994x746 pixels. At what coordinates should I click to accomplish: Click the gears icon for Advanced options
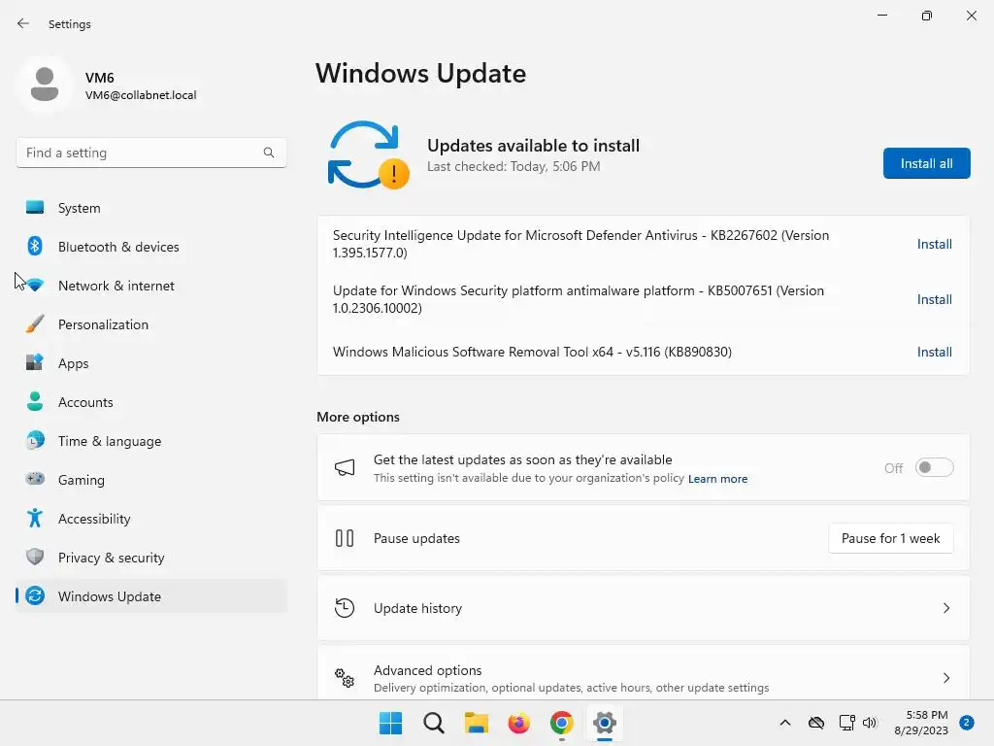click(x=345, y=678)
